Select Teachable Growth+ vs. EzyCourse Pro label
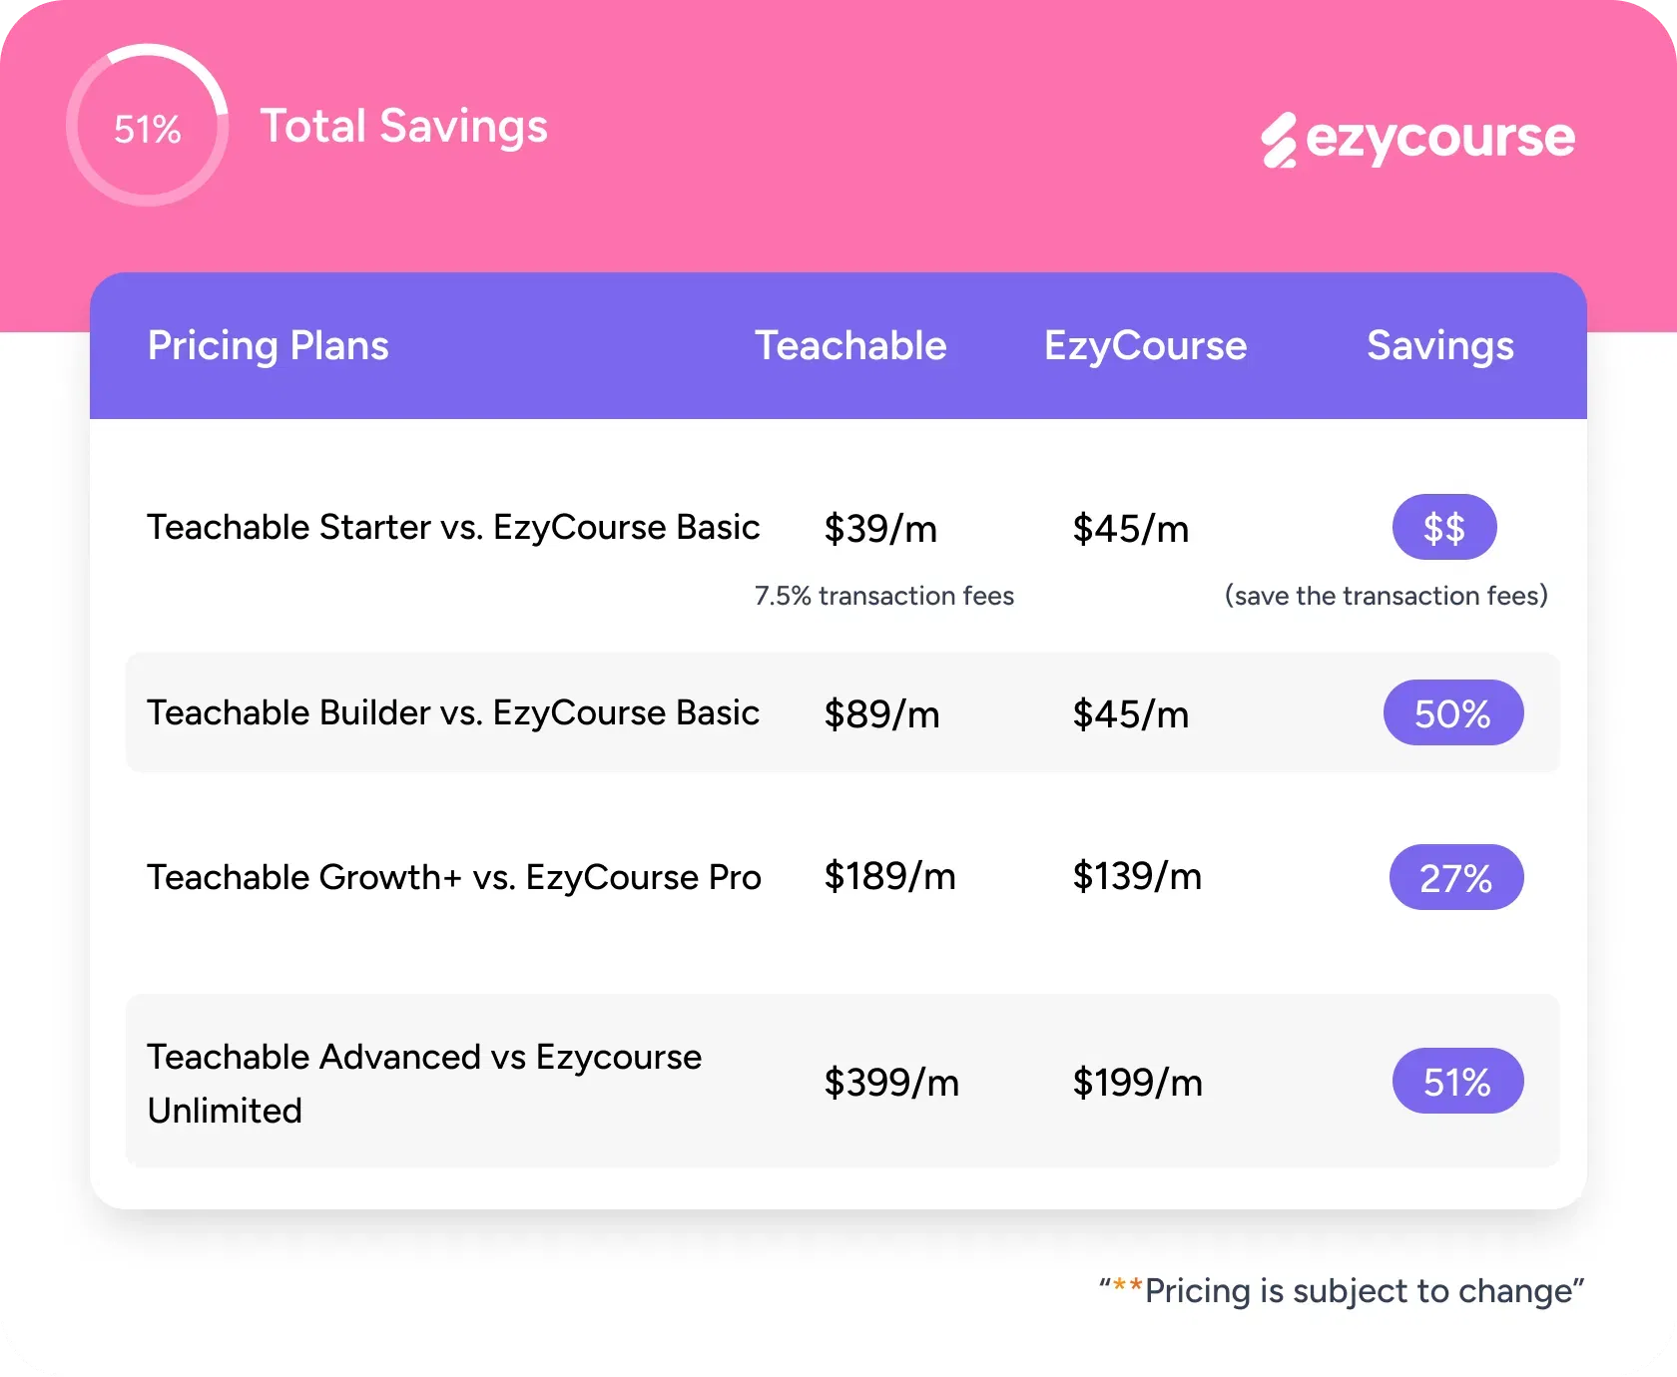Screen dimensions: 1677x1377 tap(454, 877)
